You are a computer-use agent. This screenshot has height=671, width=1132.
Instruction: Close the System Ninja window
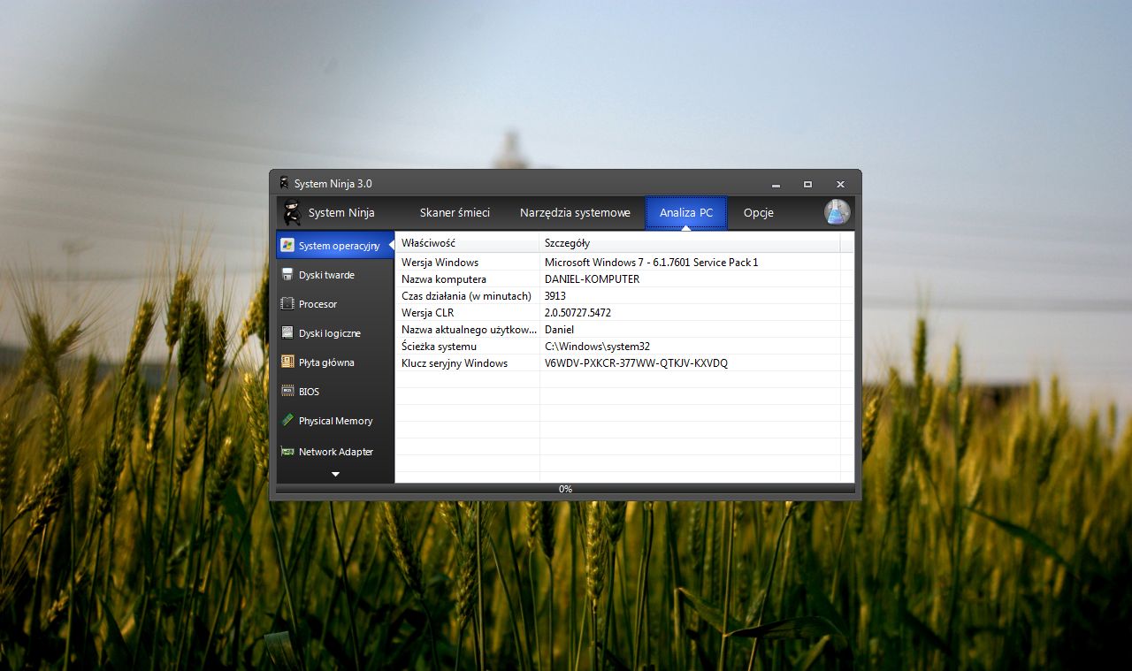[x=840, y=184]
